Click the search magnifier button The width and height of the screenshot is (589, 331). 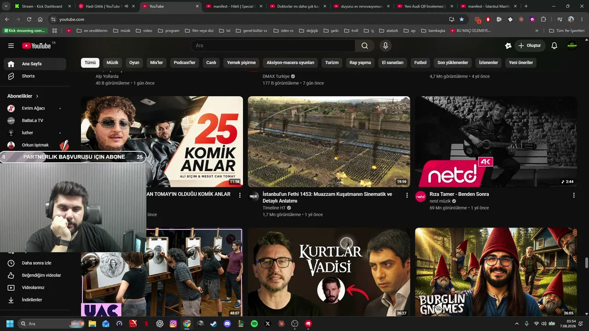coord(364,46)
